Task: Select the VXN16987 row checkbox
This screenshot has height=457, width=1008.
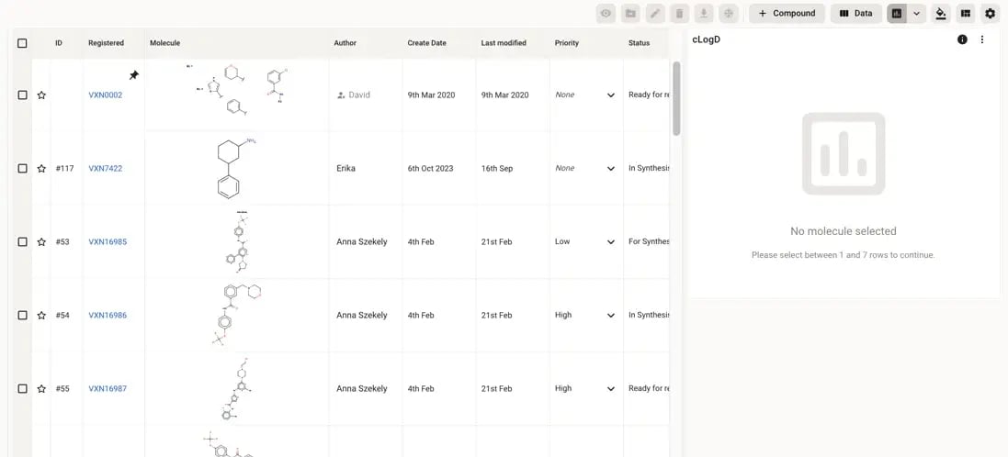Action: coord(23,389)
